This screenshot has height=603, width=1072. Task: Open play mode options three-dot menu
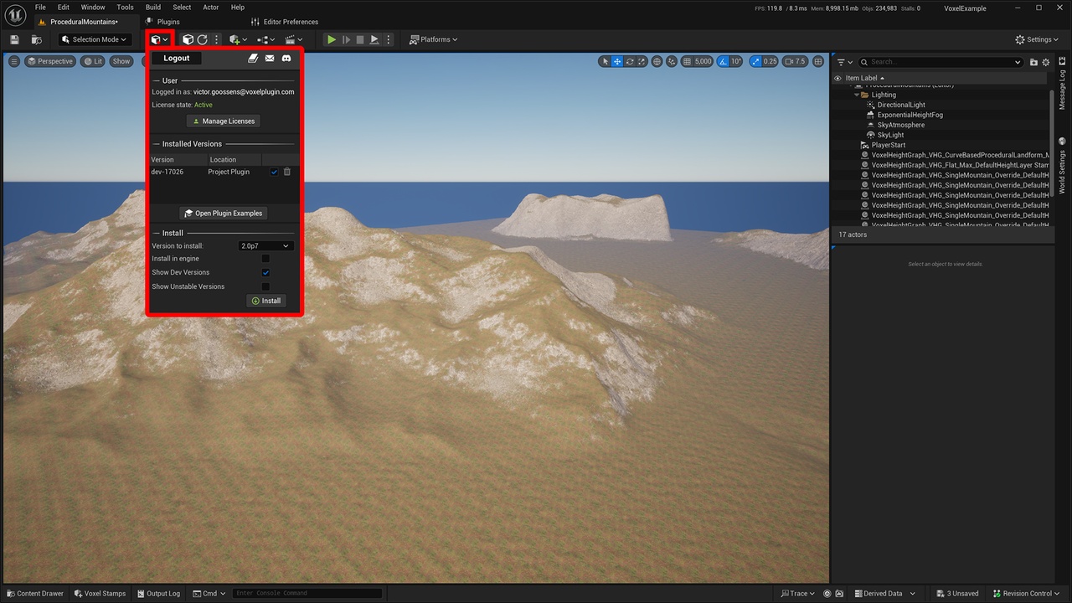[388, 39]
